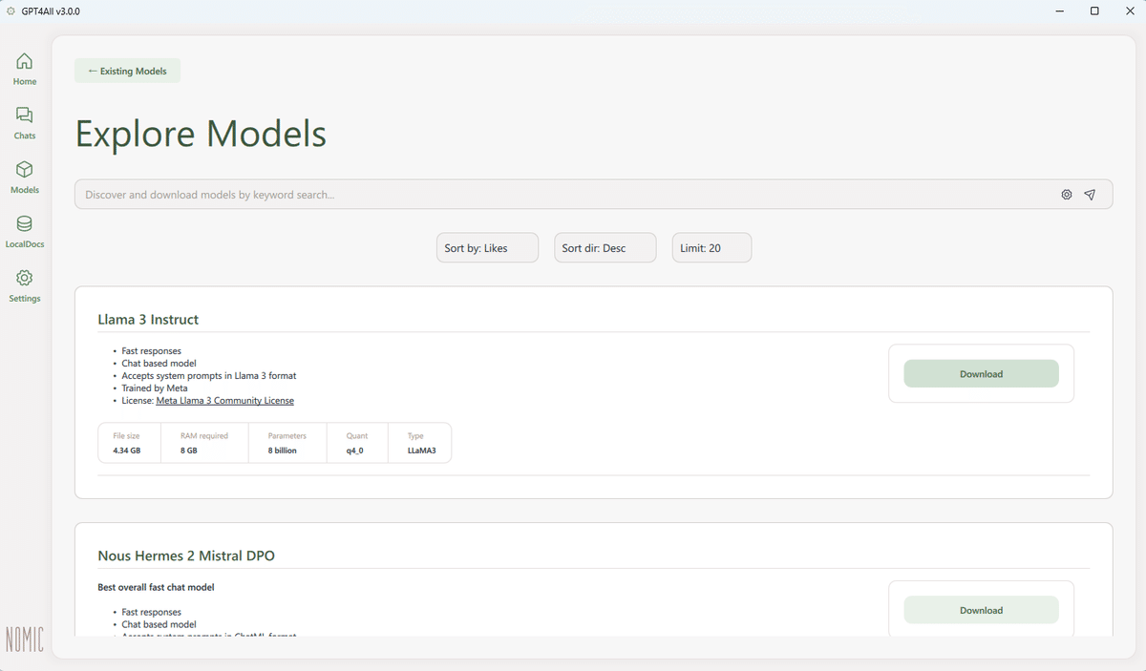Download the Llama 3 Instruct model
The height and width of the screenshot is (671, 1146).
point(981,374)
